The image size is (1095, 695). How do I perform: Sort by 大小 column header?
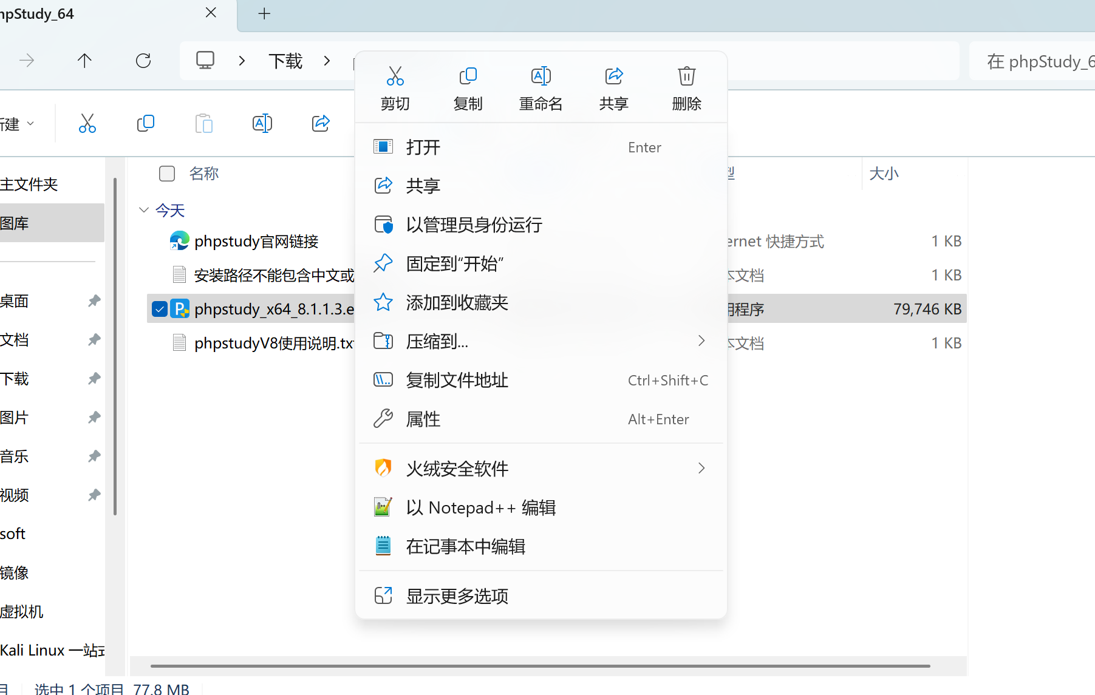click(x=884, y=174)
